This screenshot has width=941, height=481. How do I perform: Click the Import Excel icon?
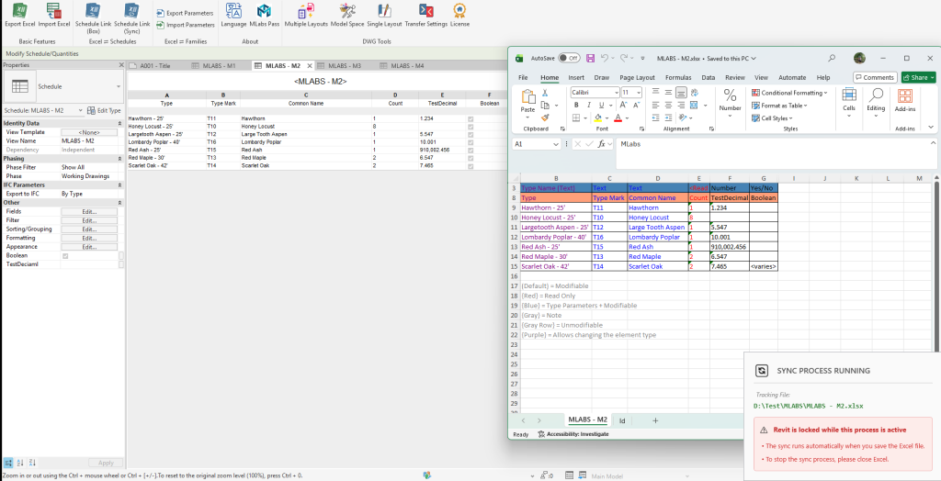pos(54,11)
